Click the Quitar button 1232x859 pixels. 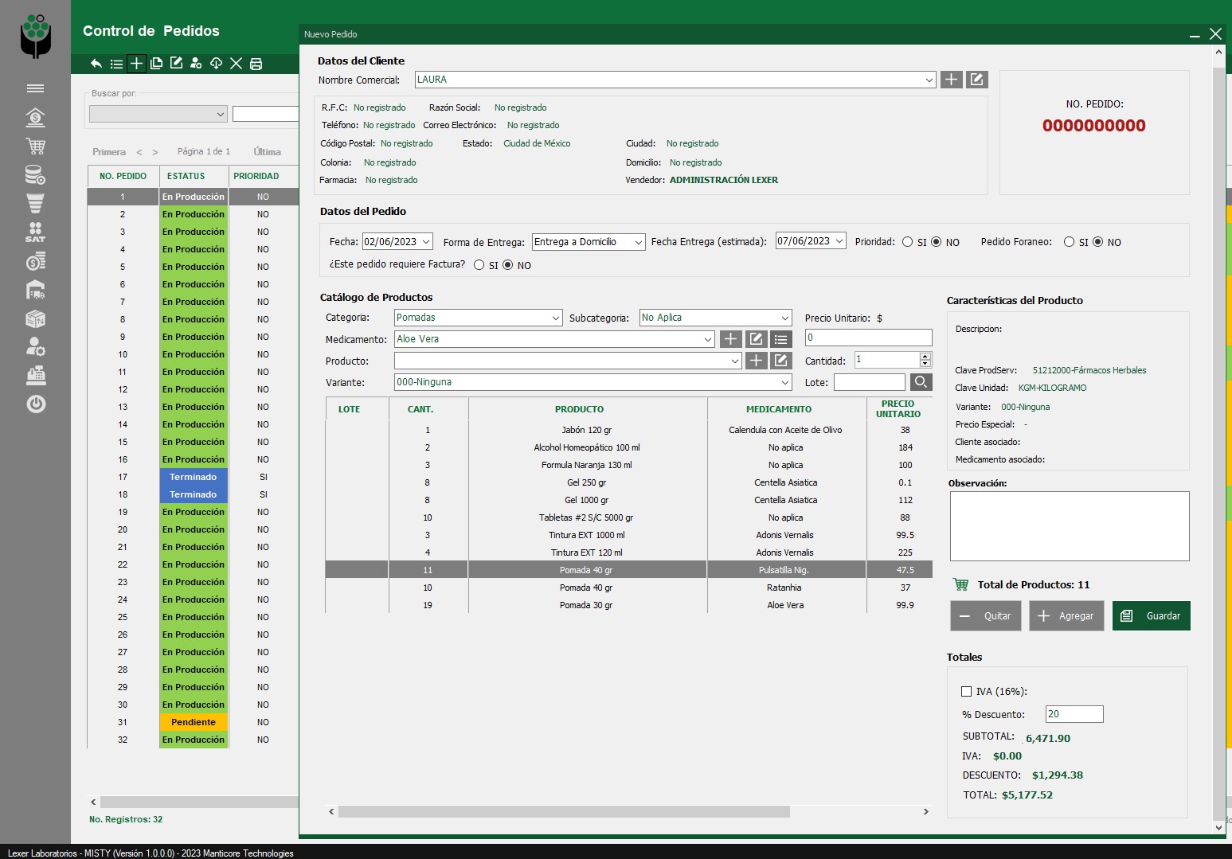[986, 616]
